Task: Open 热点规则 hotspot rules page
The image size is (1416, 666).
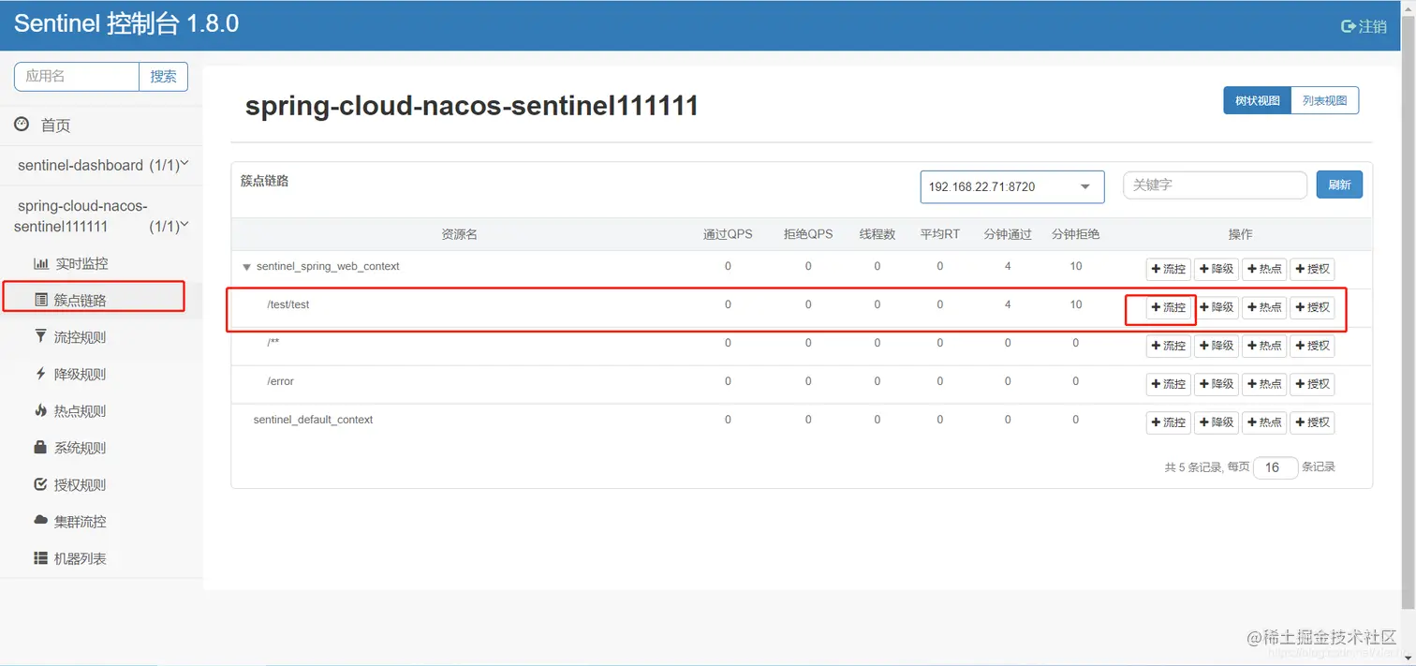Action: click(x=80, y=411)
